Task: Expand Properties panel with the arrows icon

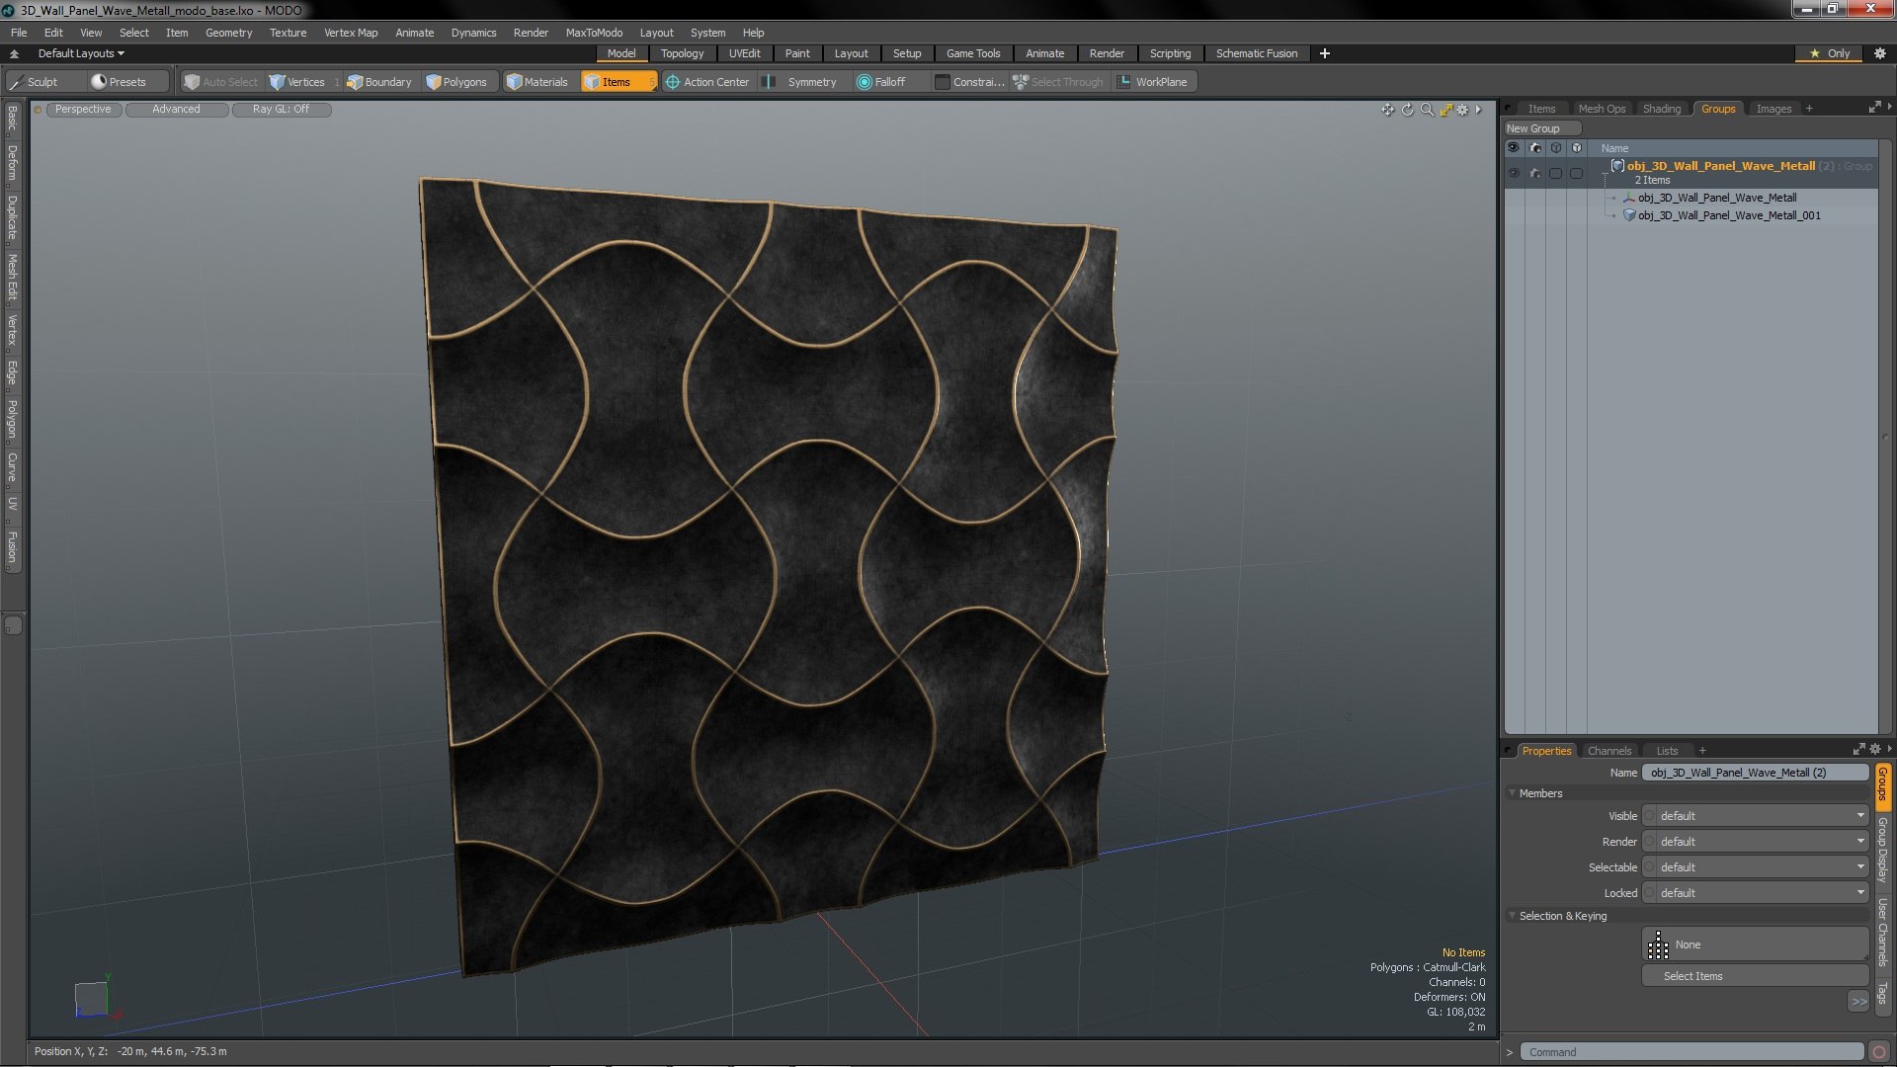Action: pos(1858,750)
